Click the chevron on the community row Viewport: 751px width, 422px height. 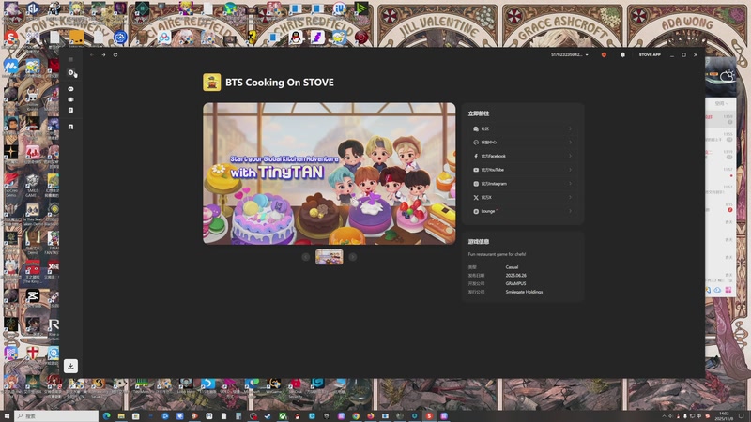(x=570, y=128)
